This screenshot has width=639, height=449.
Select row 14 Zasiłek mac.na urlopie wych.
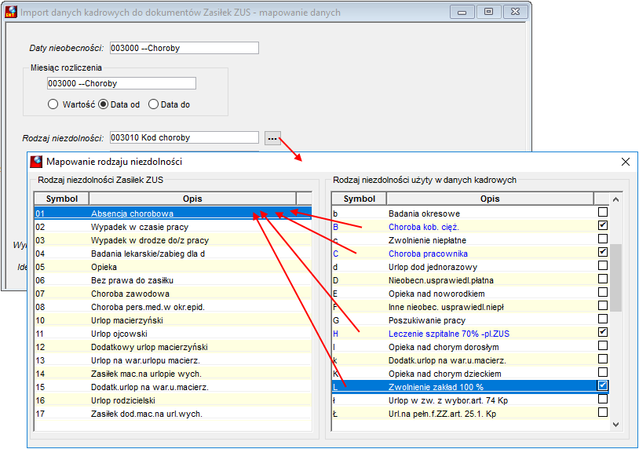pyautogui.click(x=173, y=374)
